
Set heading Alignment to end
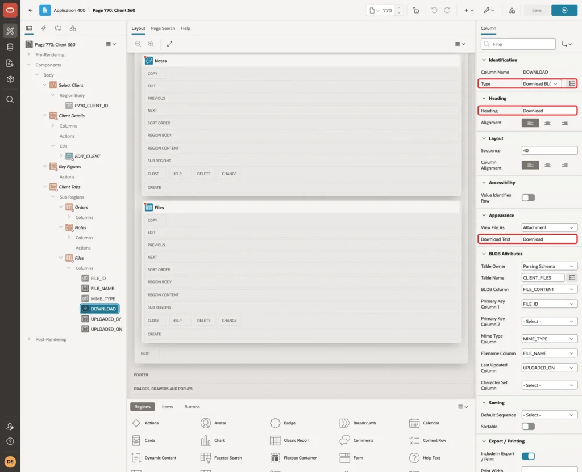[564, 123]
